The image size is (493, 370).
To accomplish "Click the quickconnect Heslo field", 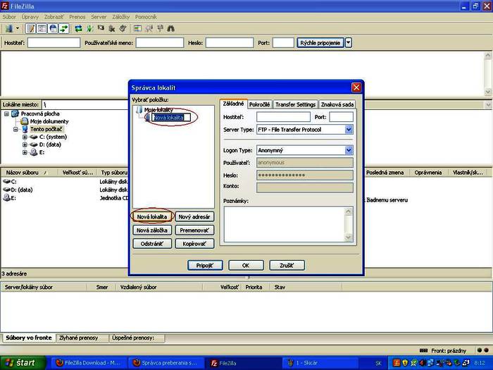I will pos(230,43).
